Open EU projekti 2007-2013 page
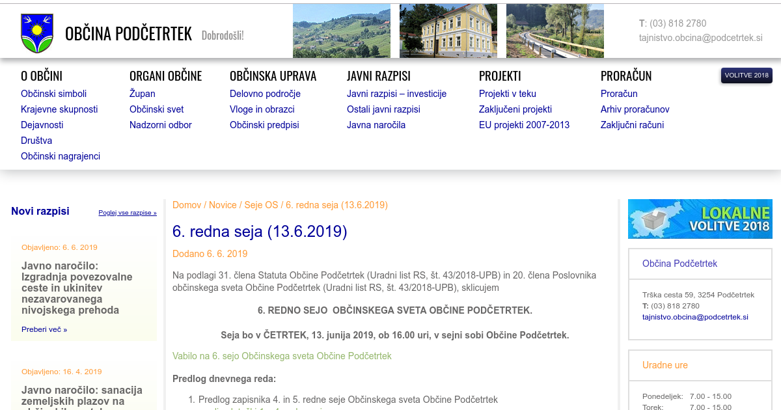The image size is (781, 410). pyautogui.click(x=524, y=125)
